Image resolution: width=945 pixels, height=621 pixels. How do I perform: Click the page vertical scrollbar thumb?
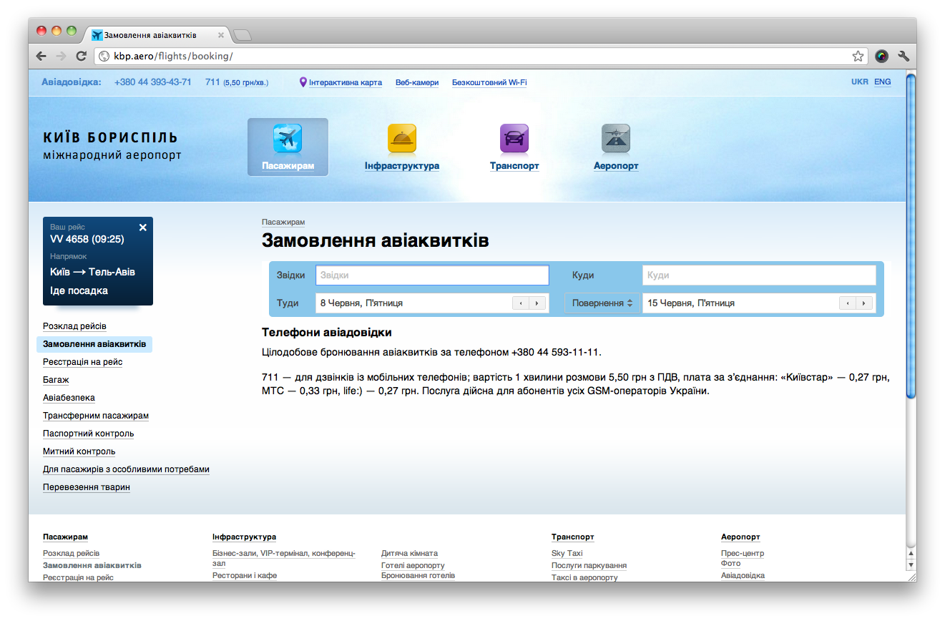(x=911, y=236)
